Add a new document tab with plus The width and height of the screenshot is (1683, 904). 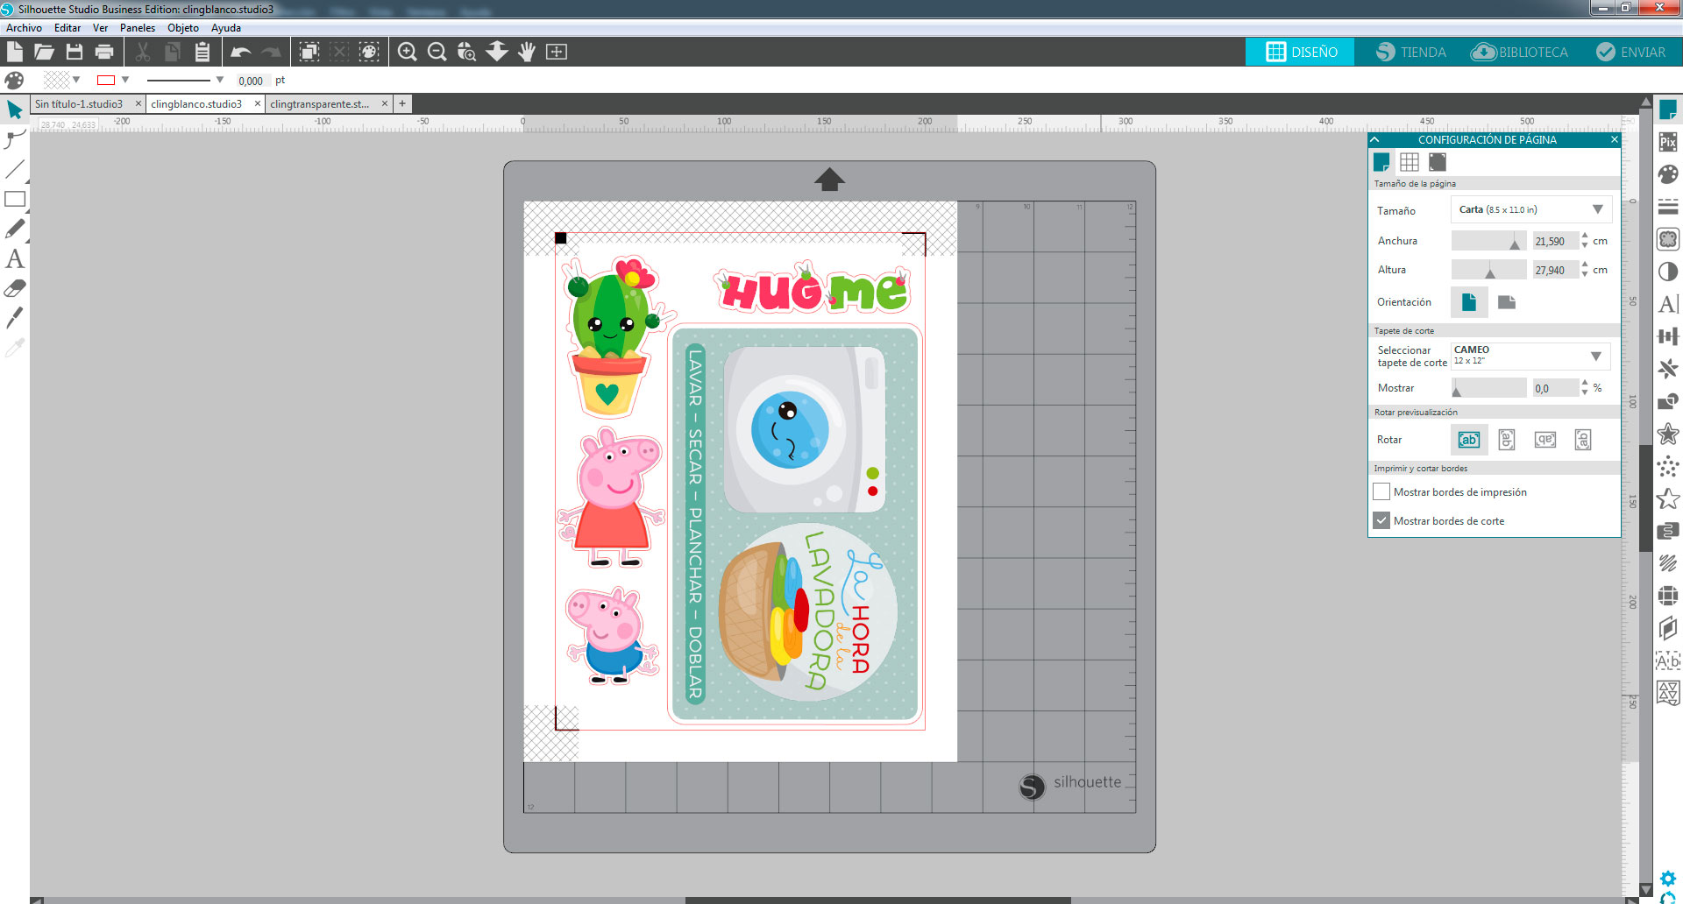pyautogui.click(x=402, y=103)
